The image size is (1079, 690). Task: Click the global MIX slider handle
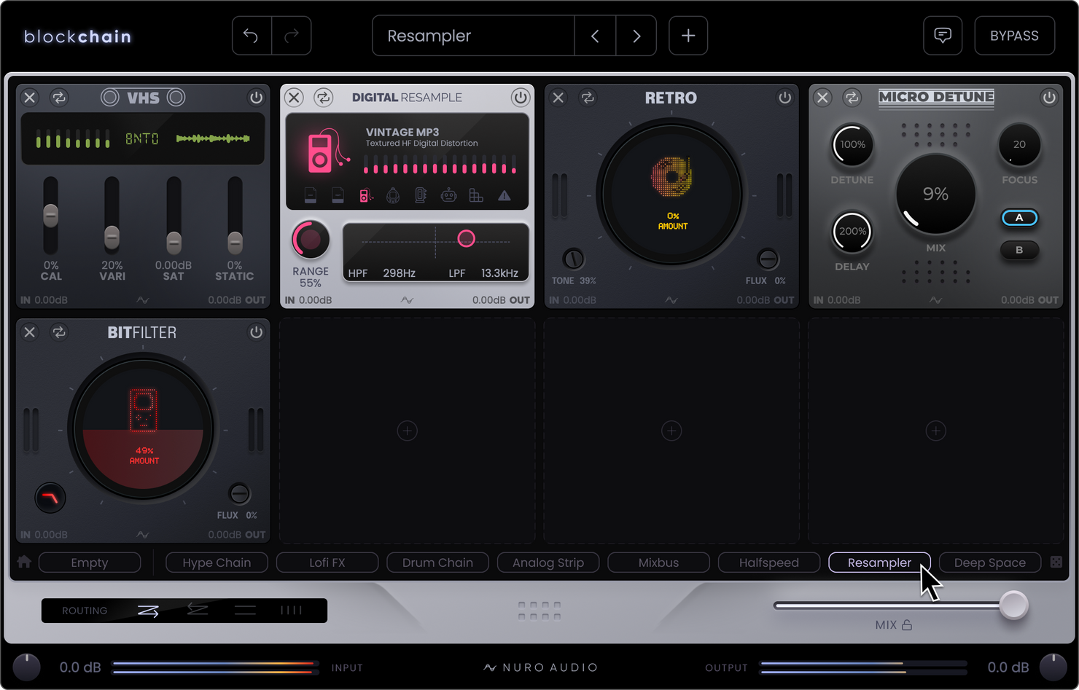[1013, 605]
